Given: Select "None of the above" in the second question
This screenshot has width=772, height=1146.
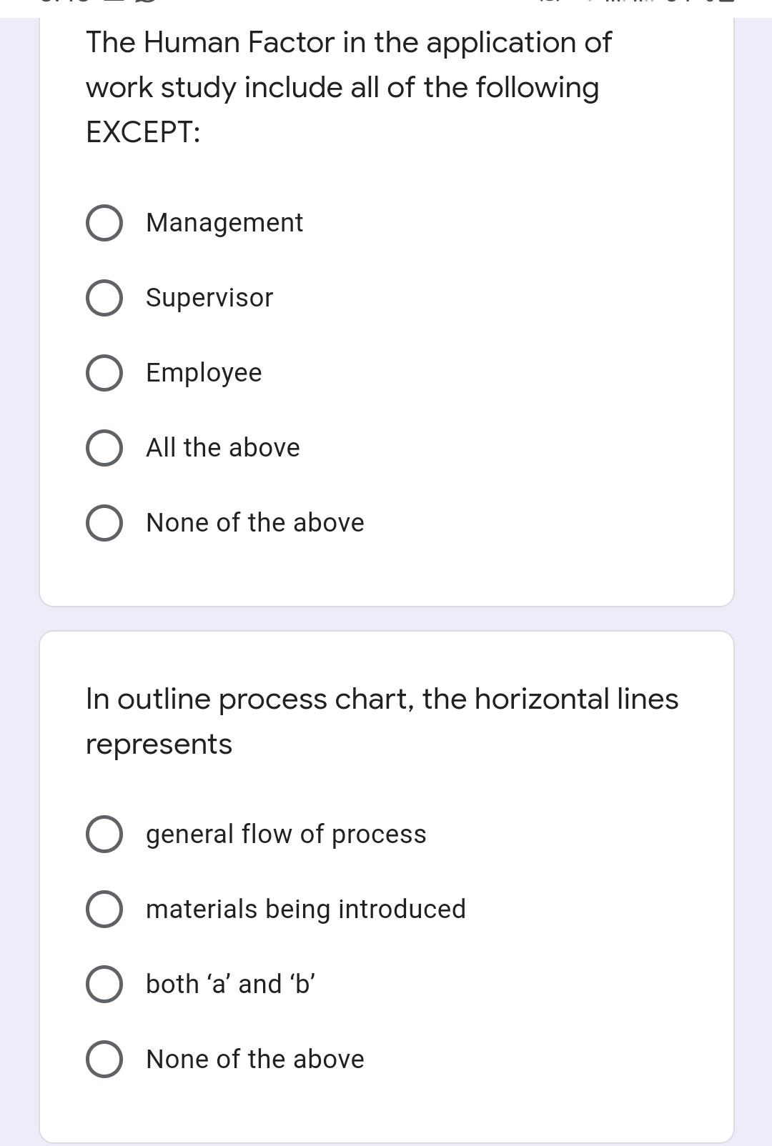Looking at the screenshot, I should (104, 1059).
